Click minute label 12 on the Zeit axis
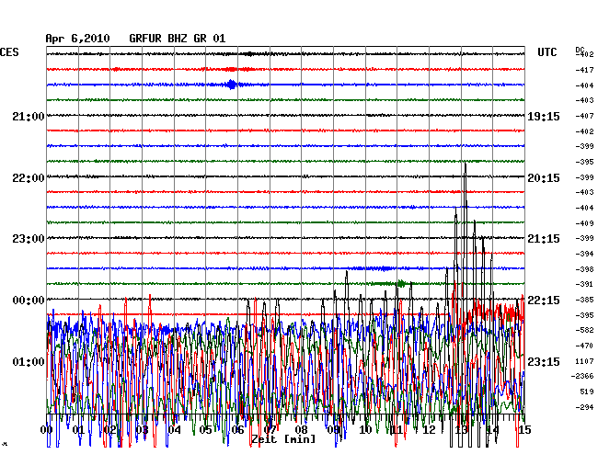Screen dimensions: 598x454 point(429,430)
